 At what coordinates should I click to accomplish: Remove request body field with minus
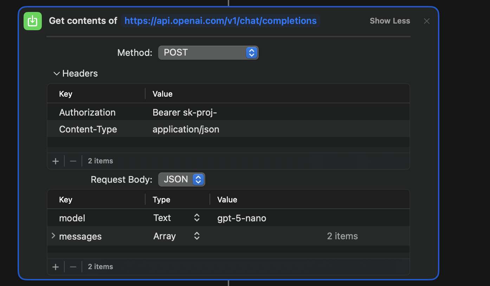click(x=73, y=267)
